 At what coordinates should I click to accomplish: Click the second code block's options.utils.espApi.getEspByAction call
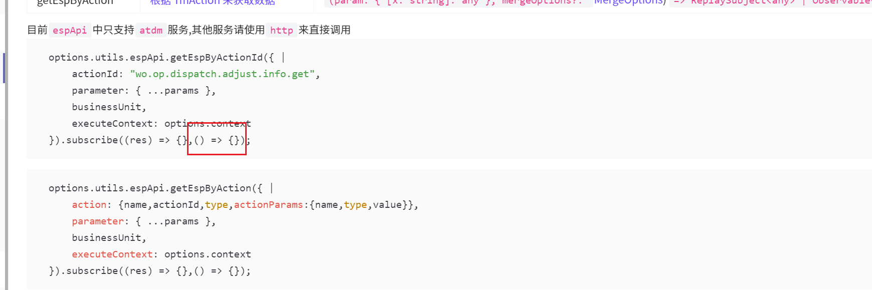pos(155,188)
